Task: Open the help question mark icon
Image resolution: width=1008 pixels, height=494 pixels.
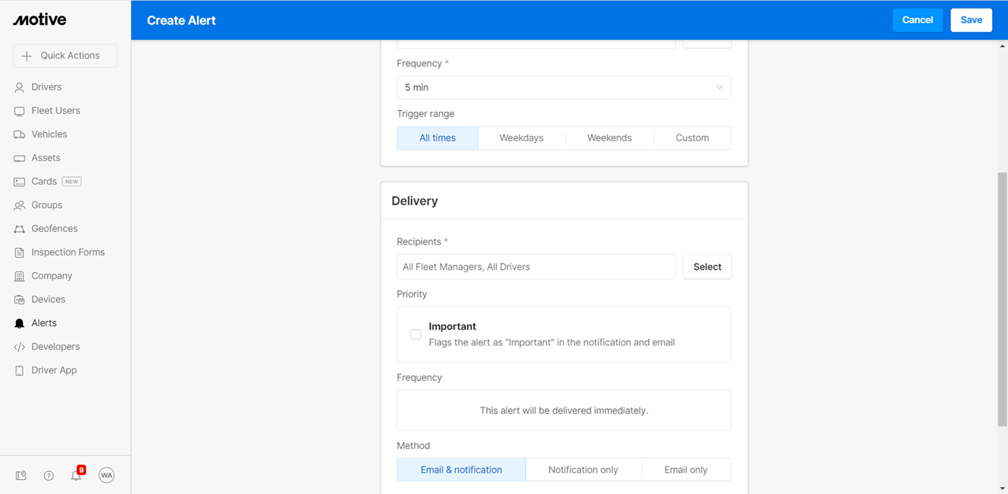Action: coord(49,475)
